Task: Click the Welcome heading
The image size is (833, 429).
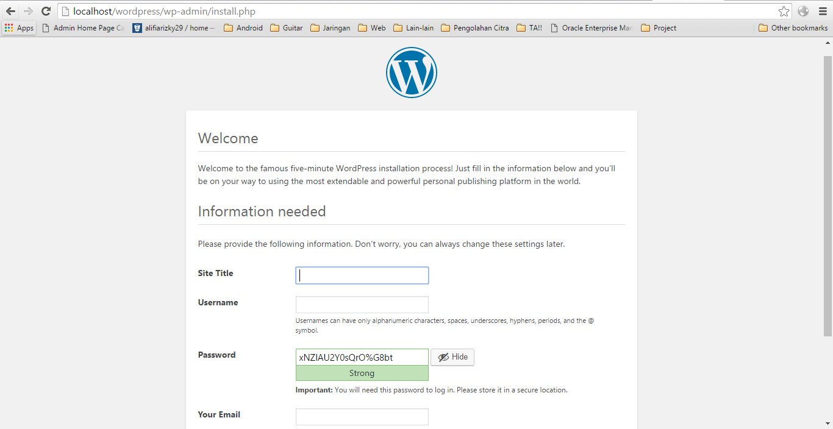Action: [x=228, y=138]
